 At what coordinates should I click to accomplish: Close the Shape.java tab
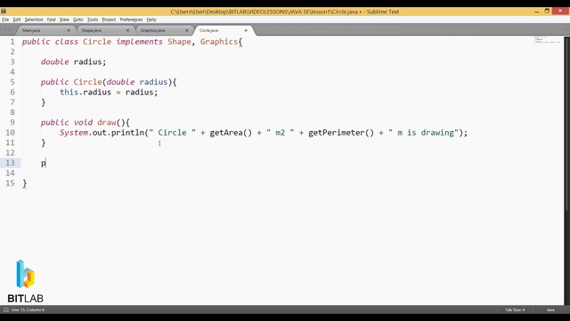(x=127, y=30)
